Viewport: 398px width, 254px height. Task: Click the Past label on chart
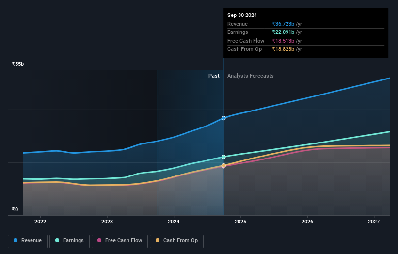click(x=214, y=76)
